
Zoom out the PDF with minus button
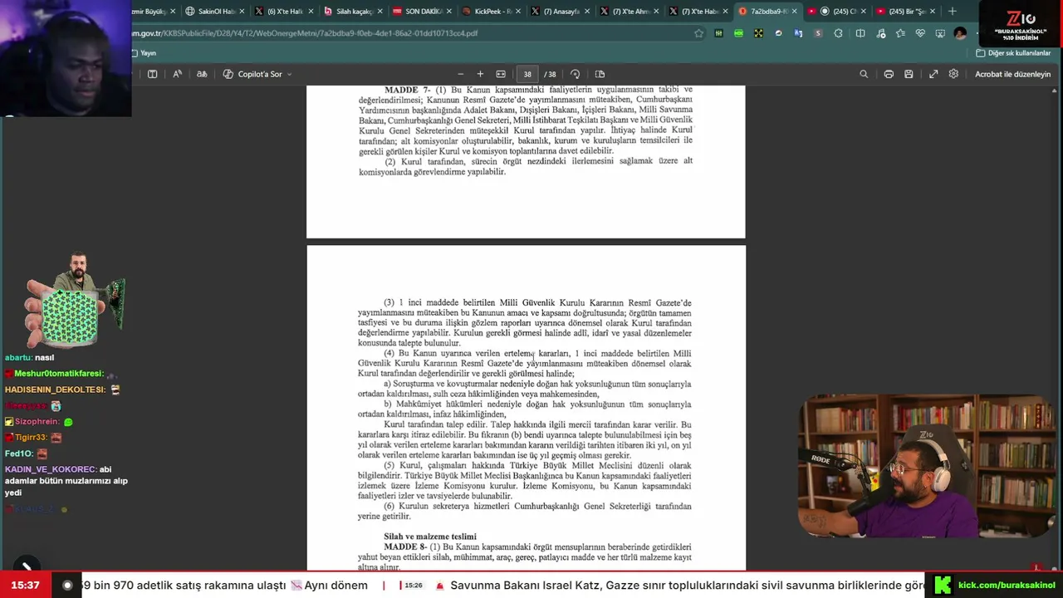point(460,74)
